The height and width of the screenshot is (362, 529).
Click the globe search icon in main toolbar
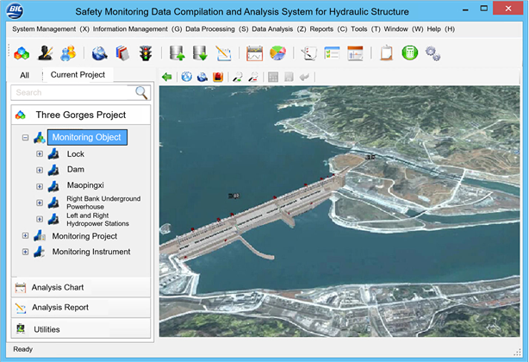tap(100, 53)
